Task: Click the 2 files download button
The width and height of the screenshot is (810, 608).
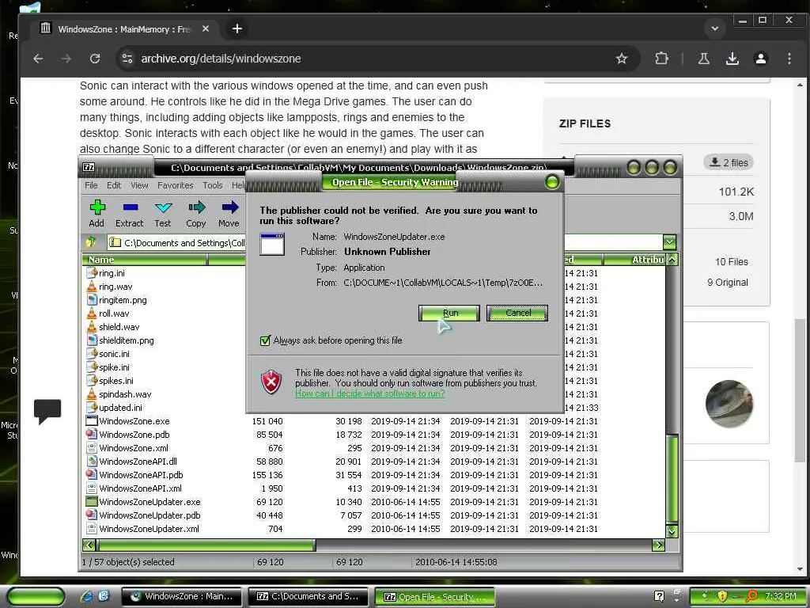Action: click(x=729, y=162)
